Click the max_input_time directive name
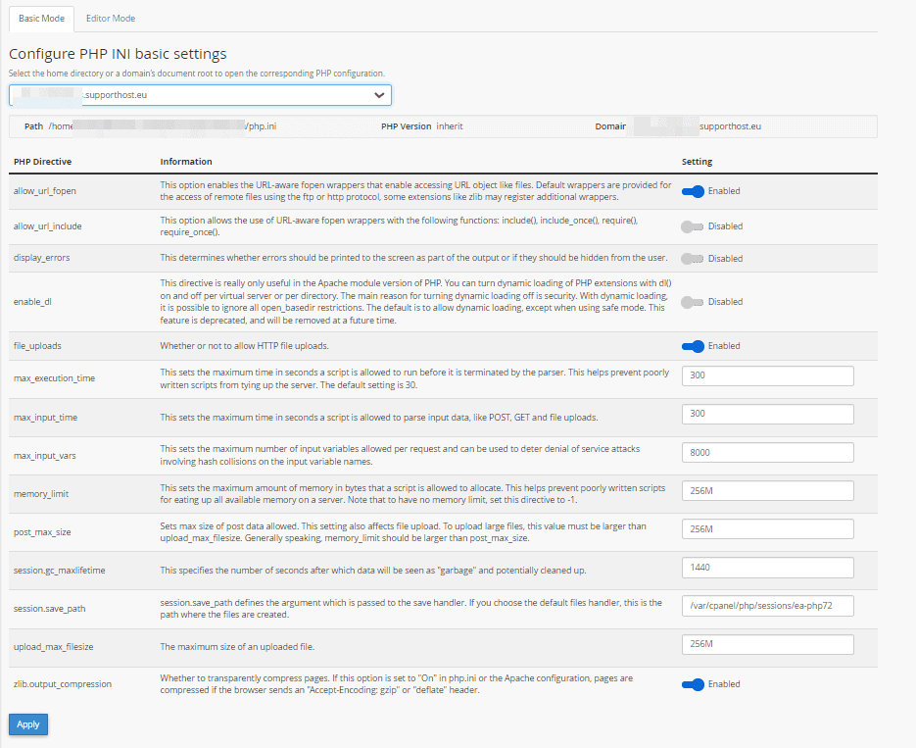The height and width of the screenshot is (748, 916). point(46,418)
